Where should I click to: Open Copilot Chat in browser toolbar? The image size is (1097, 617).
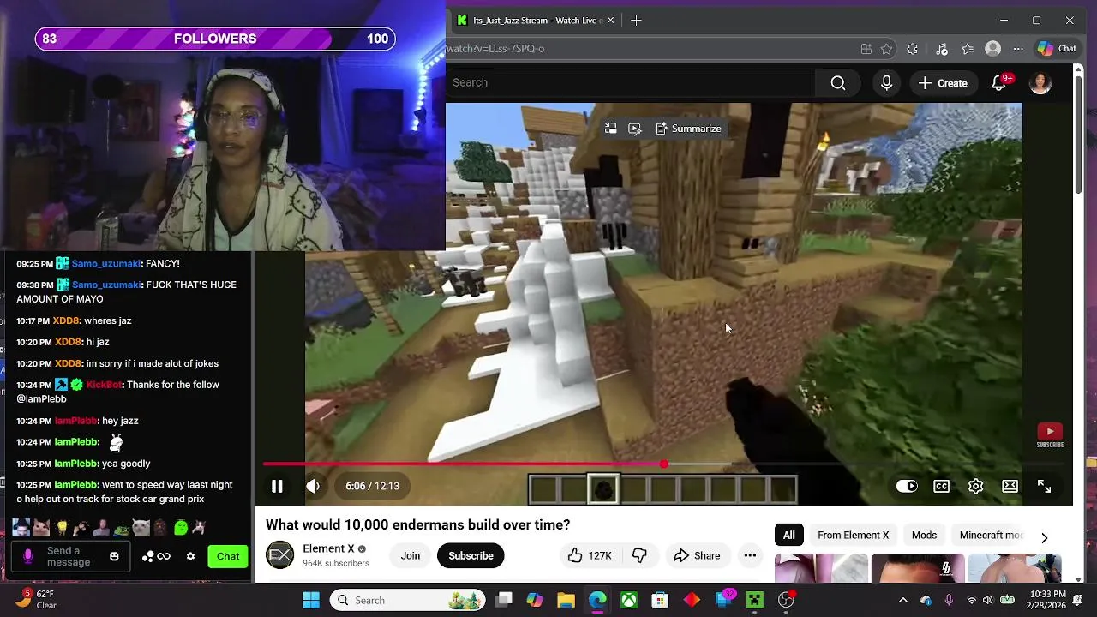[1057, 49]
